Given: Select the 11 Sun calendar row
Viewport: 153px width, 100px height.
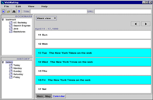Looking at the screenshot, I should 93,35.
